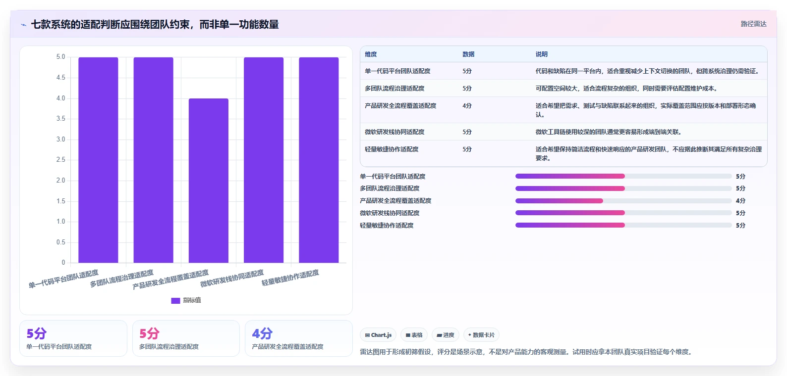This screenshot has width=787, height=376.
Task: Open the 5分 单一代码平台团队适配度 data card
Action: [73, 338]
